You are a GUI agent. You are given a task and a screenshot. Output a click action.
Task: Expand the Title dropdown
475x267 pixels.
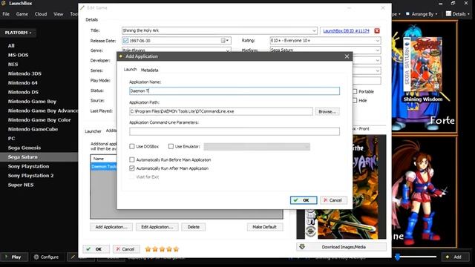314,30
